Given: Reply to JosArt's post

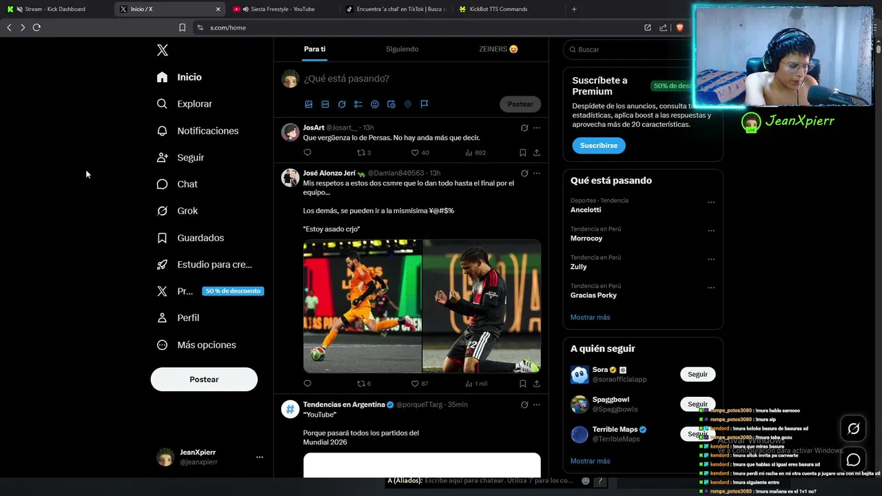Looking at the screenshot, I should 307,153.
